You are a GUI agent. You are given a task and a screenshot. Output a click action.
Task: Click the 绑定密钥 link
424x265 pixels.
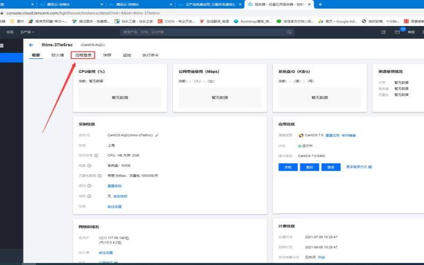click(x=120, y=196)
